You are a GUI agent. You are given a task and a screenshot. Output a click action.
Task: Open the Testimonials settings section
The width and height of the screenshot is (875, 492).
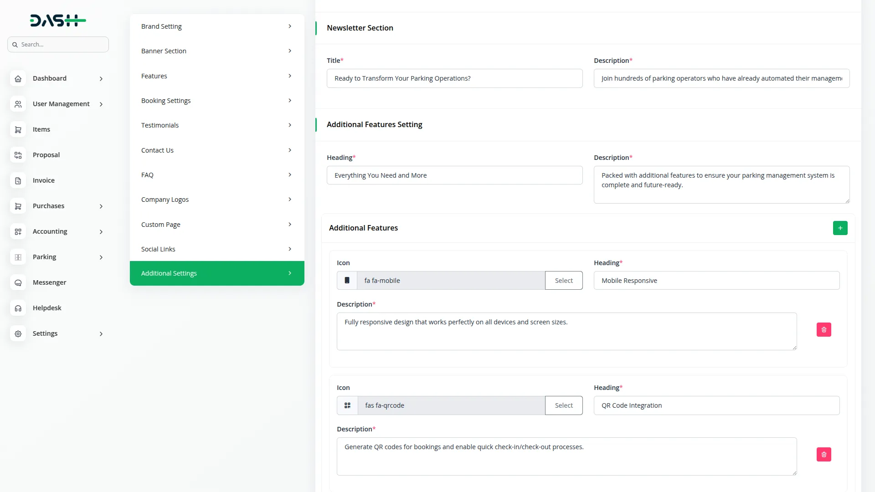tap(216, 125)
